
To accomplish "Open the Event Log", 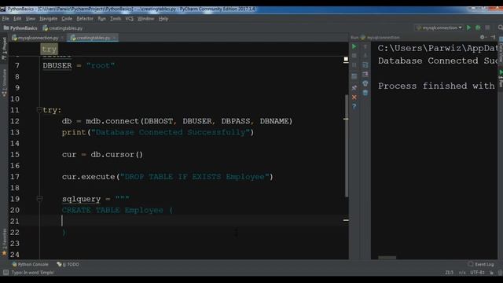I will click(481, 264).
